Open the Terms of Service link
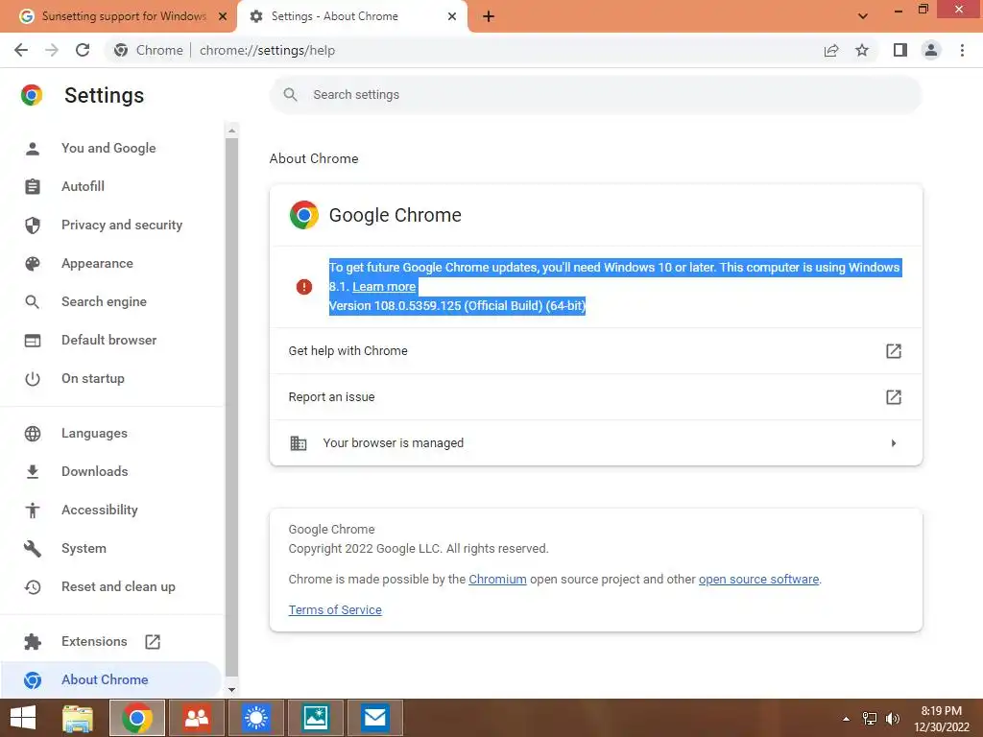This screenshot has width=983, height=737. click(335, 609)
